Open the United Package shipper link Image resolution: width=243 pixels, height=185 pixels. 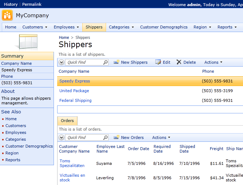pos(74,91)
